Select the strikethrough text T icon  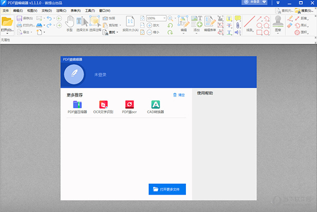point(229,25)
